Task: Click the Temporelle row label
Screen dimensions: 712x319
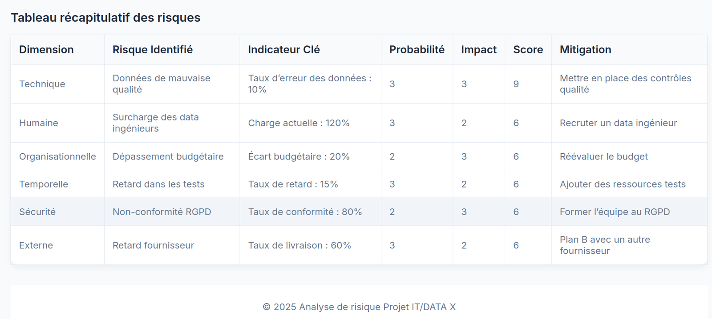Action: tap(44, 184)
